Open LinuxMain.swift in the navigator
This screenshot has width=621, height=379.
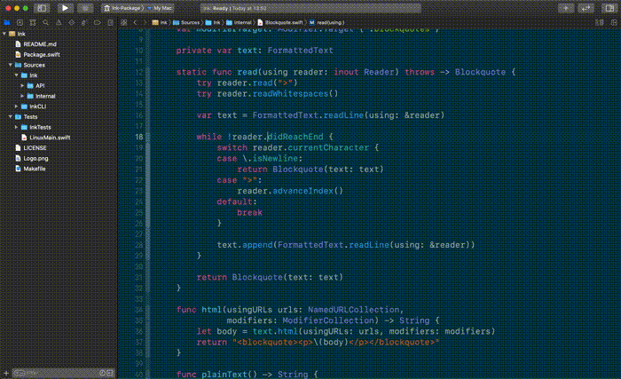pyautogui.click(x=50, y=138)
